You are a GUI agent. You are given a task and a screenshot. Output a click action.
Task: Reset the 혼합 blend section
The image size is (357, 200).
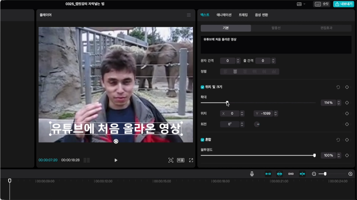pos(338,140)
